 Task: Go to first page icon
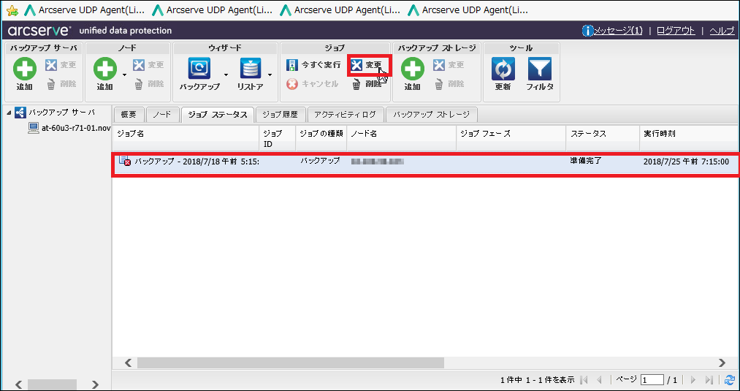pyautogui.click(x=584, y=379)
